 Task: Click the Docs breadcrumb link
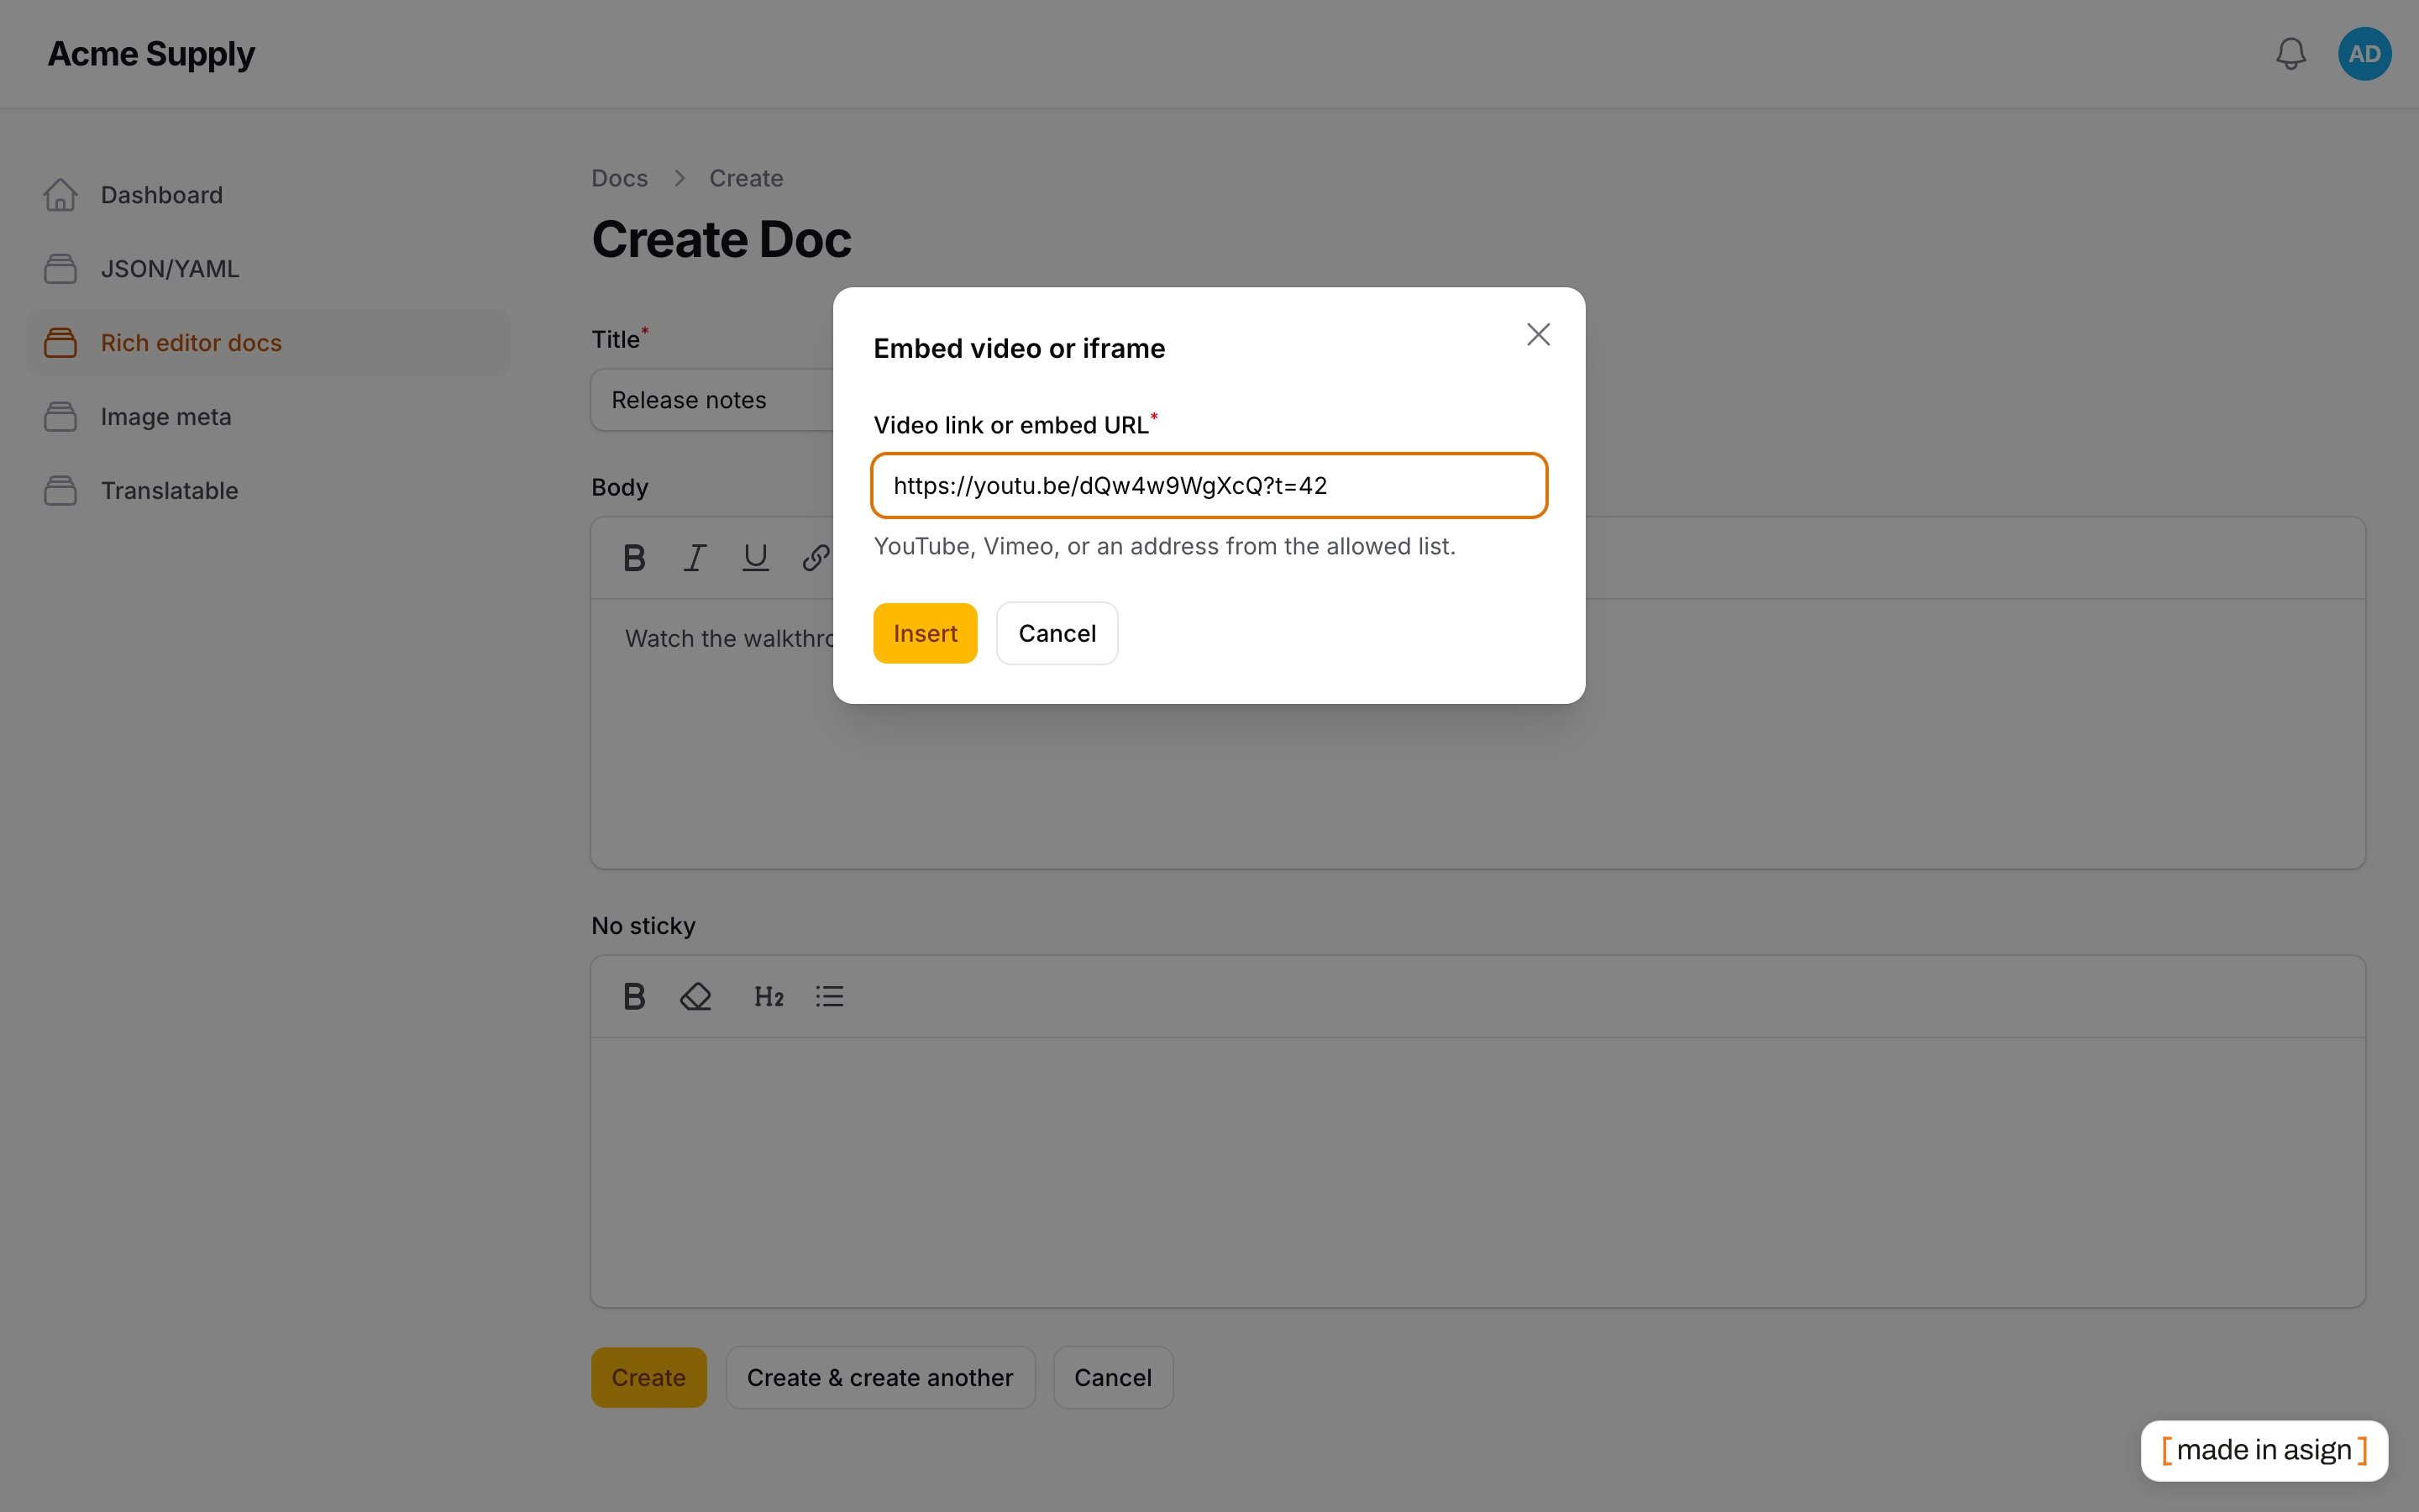point(620,178)
